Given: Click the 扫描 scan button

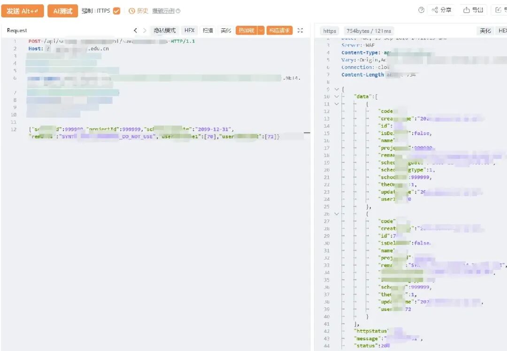Looking at the screenshot, I should pos(207,31).
